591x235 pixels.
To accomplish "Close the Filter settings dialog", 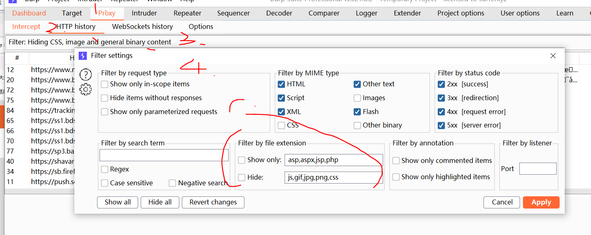I will tap(553, 56).
